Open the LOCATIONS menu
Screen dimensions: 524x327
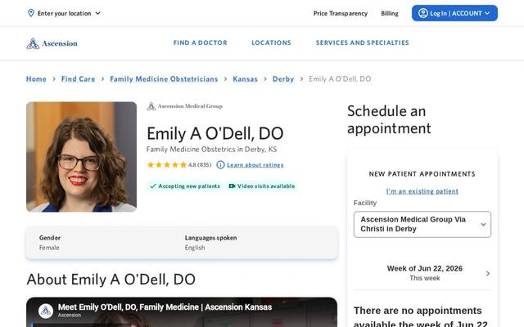tap(271, 43)
